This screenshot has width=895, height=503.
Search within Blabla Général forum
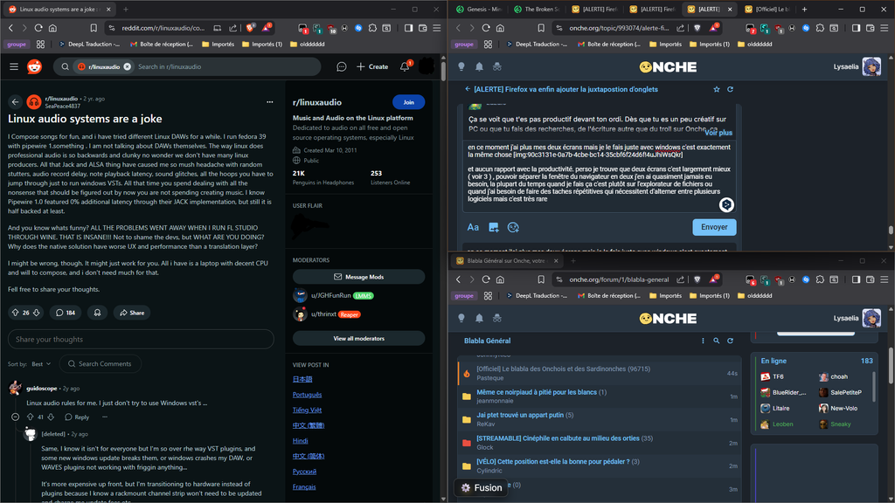coord(717,341)
